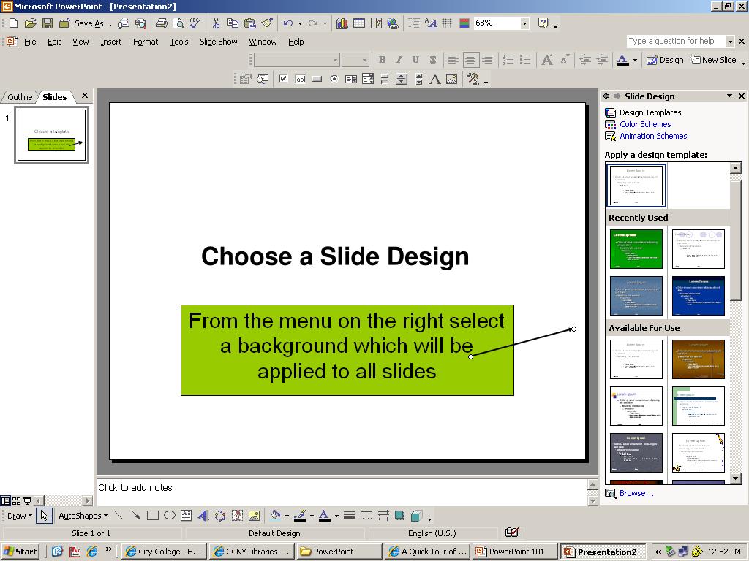Click Save As in the toolbar
Image resolution: width=749 pixels, height=561 pixels.
(x=86, y=23)
